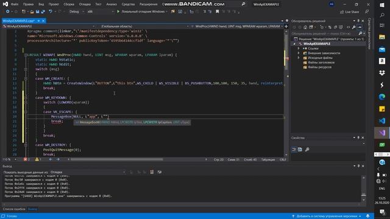Click the bookmark toolbar icon
The height and width of the screenshot is (219, 390).
tap(217, 12)
